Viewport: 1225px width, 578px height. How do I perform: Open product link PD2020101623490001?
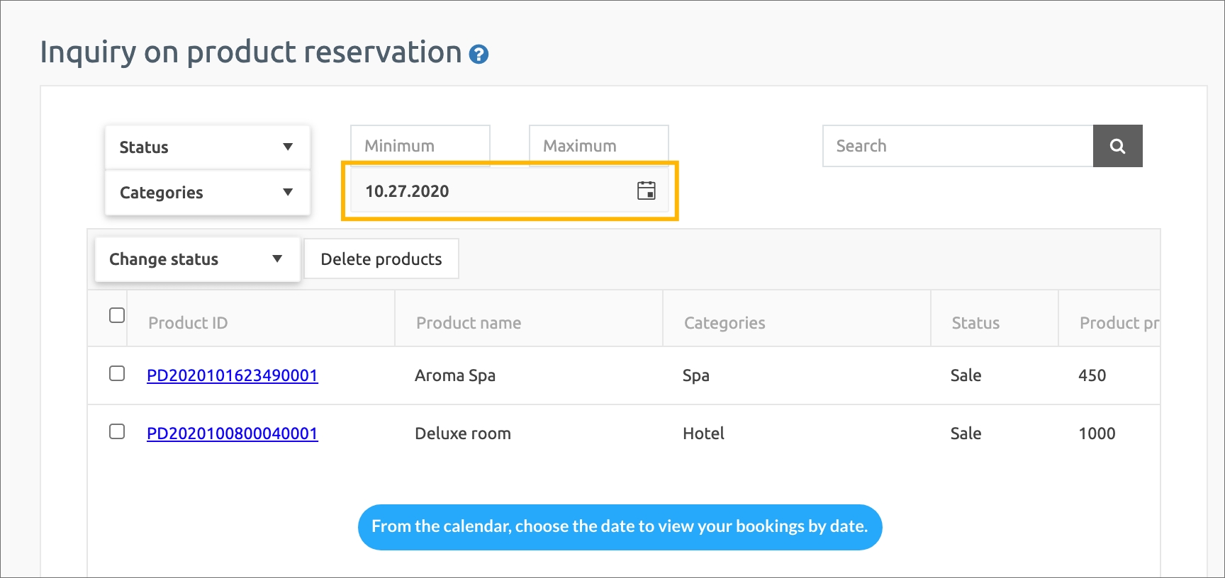click(x=232, y=375)
